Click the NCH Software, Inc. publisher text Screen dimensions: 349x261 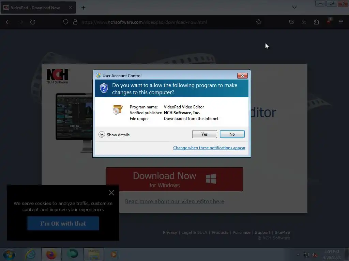tap(182, 113)
